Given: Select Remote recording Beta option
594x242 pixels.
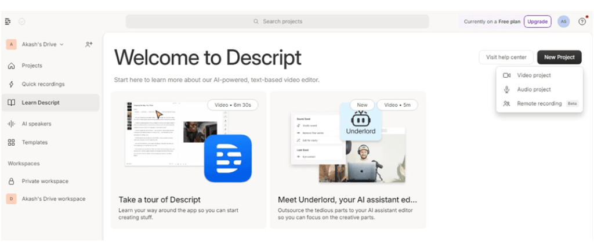Looking at the screenshot, I should pyautogui.click(x=539, y=104).
